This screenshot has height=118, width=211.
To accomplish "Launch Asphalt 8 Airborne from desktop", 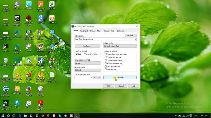I will tap(17, 20).
